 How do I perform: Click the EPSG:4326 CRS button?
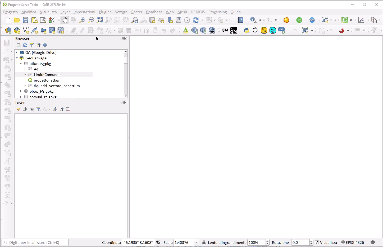353,243
